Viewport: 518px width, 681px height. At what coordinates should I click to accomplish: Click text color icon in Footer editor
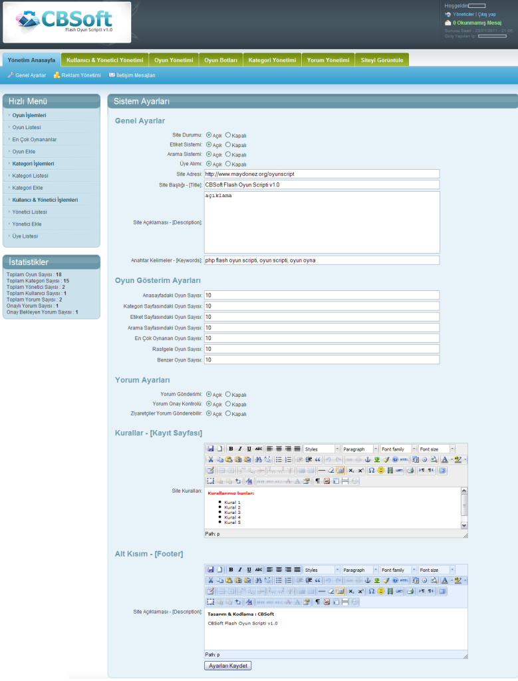coord(445,580)
